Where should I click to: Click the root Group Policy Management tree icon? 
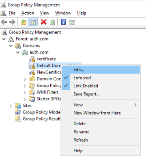tap(4, 32)
